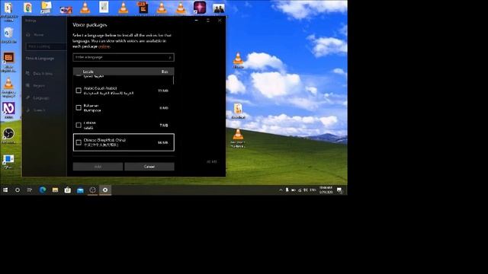Image resolution: width=488 pixels, height=274 pixels.
Task: Go to Home in the Settings sidebar
Action: click(x=39, y=35)
